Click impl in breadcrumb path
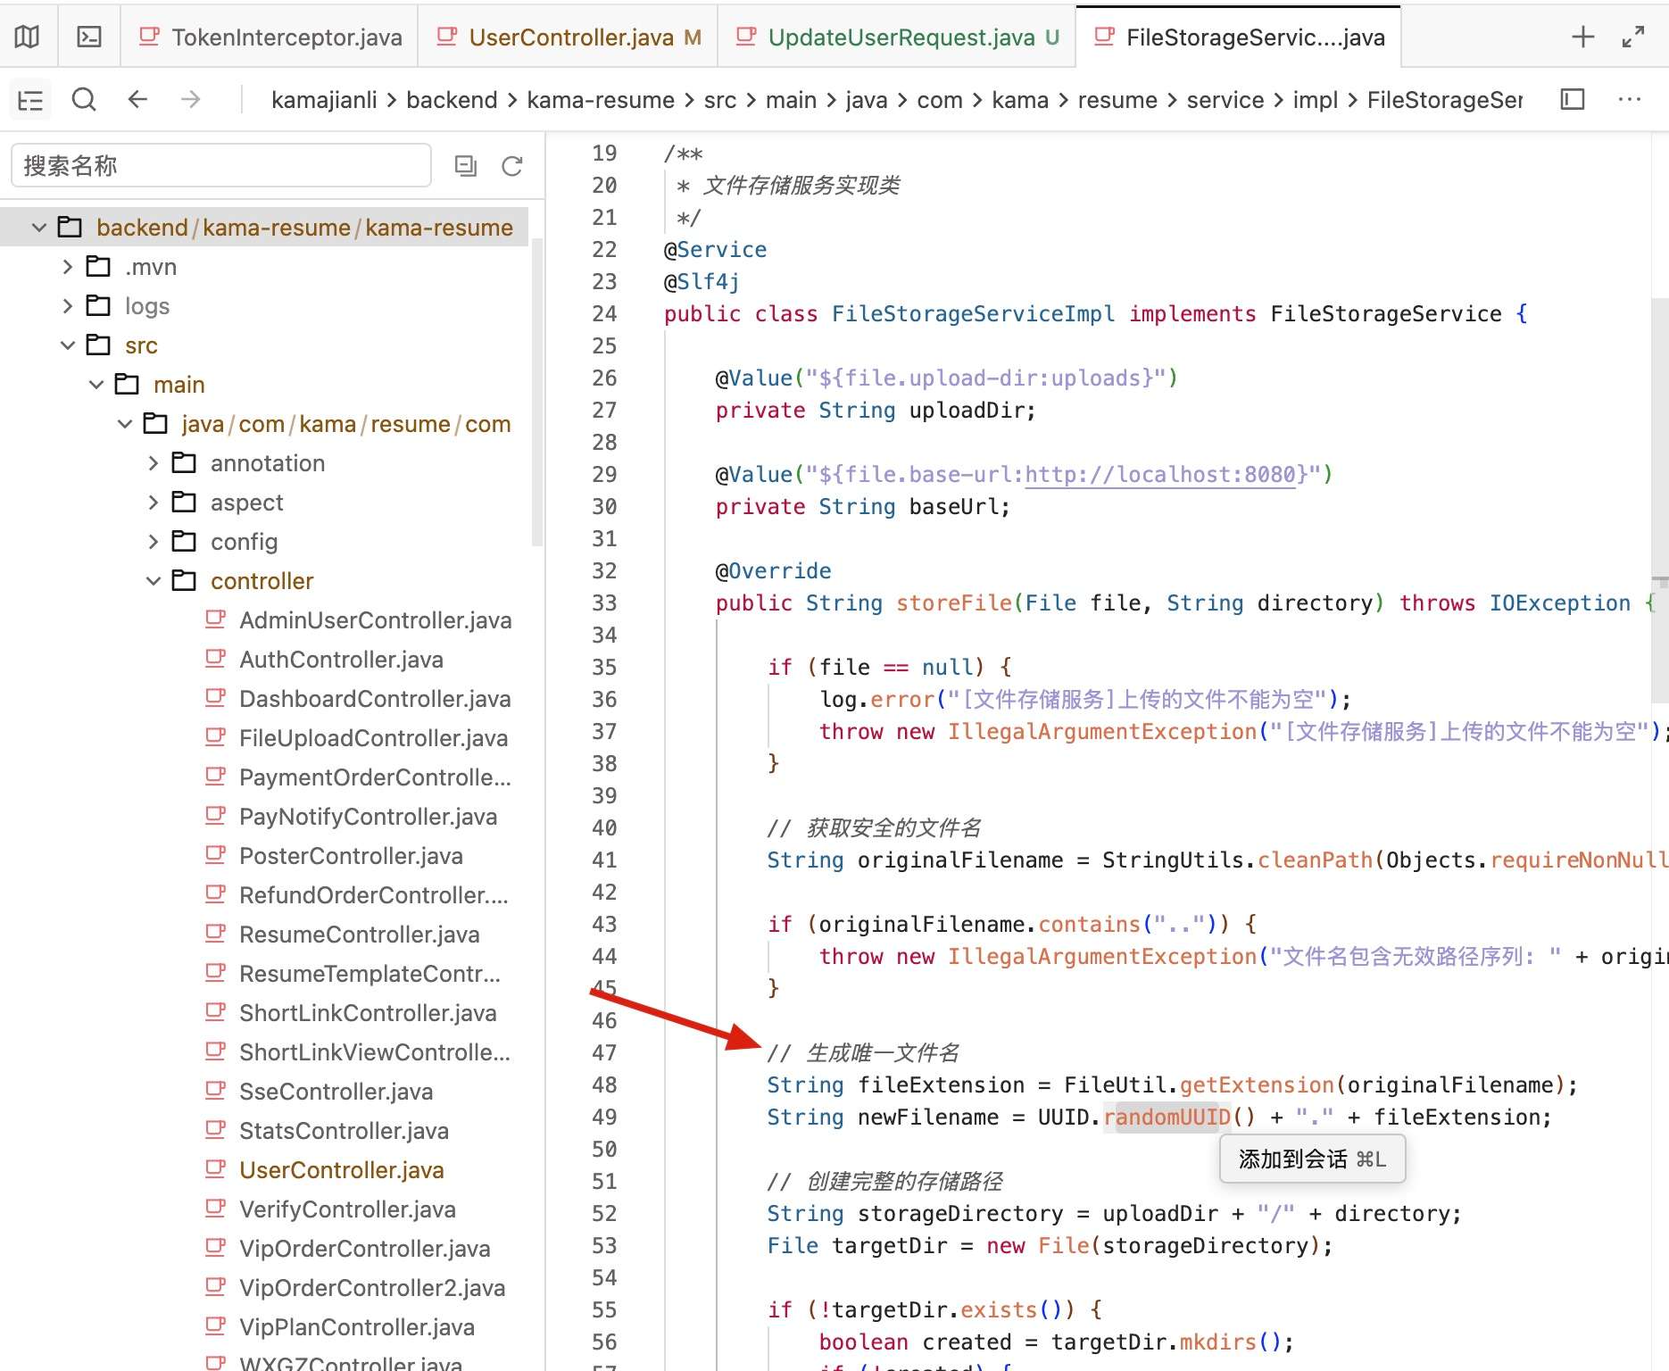Screen dimensions: 1669x1371 (x=1316, y=100)
